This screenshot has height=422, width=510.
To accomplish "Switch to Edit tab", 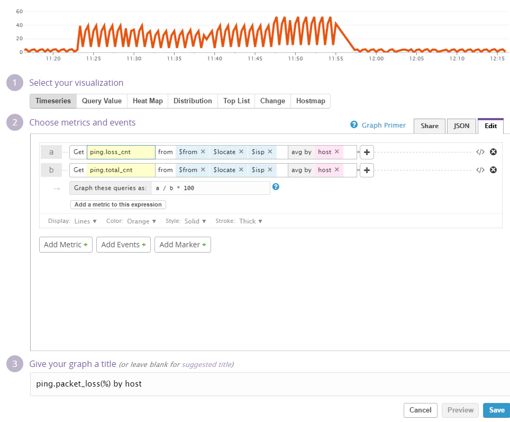I will pos(490,126).
